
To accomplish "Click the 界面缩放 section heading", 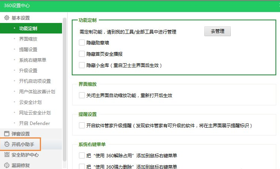I will tap(88, 84).
